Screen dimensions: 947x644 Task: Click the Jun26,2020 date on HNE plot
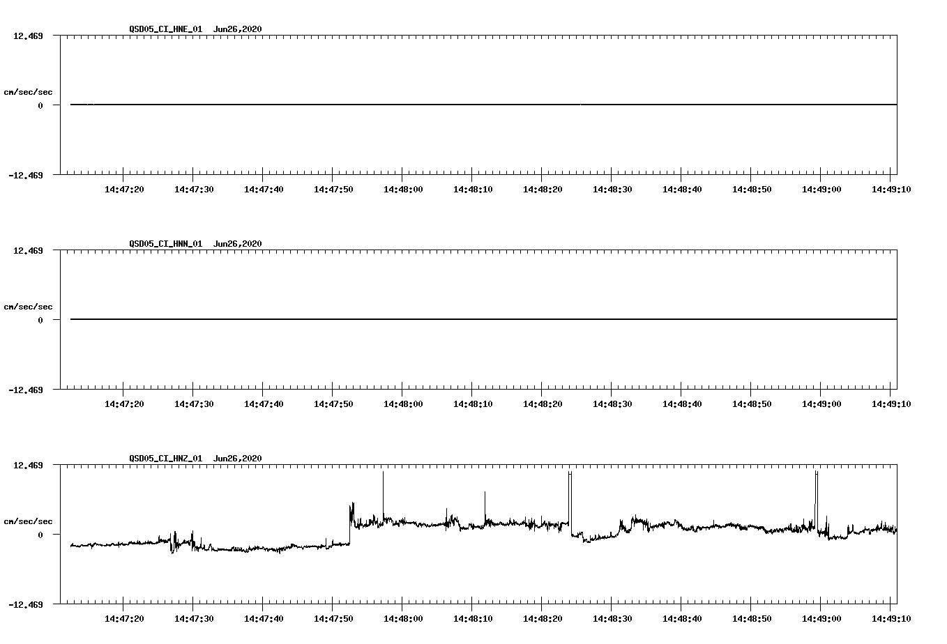238,29
